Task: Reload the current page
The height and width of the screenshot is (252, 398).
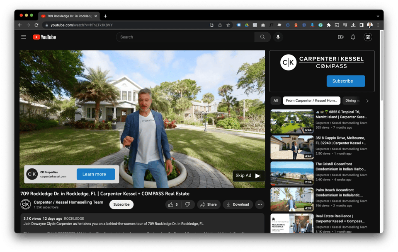Action: 36,25
